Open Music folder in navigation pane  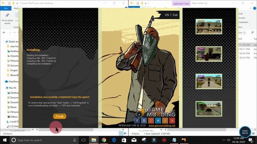pos(12,107)
